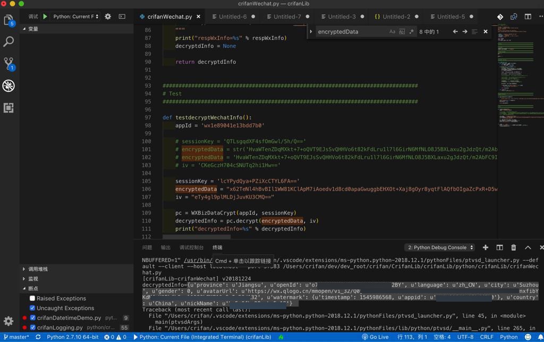Open the Extensions view icon
Viewport: 544px width, 342px height.
tap(8, 108)
